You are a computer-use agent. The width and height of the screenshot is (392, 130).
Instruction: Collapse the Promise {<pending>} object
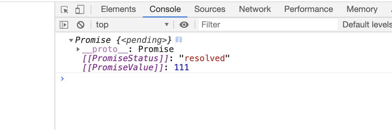71,40
